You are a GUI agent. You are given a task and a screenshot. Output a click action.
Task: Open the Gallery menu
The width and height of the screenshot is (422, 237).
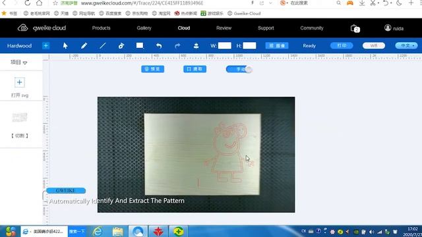point(144,28)
